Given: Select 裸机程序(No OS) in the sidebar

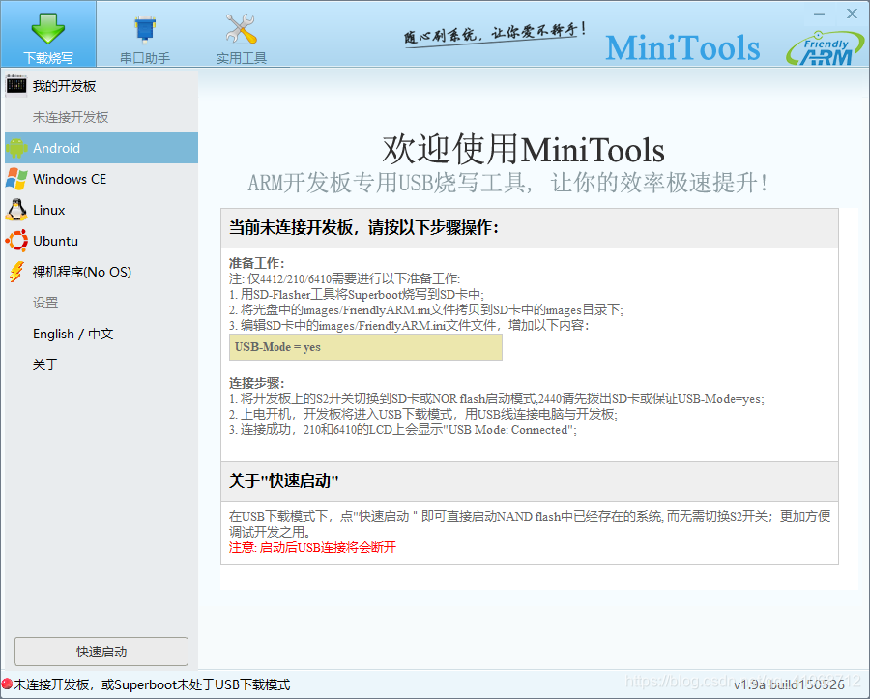Looking at the screenshot, I should click(101, 273).
